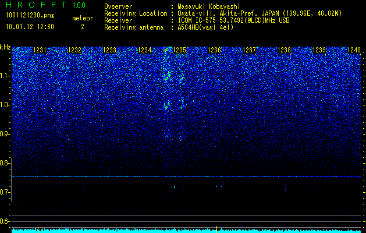Click the ICOM IC-575 53.7492 MHz USB text
This screenshot has width=366, height=233.
click(x=233, y=20)
